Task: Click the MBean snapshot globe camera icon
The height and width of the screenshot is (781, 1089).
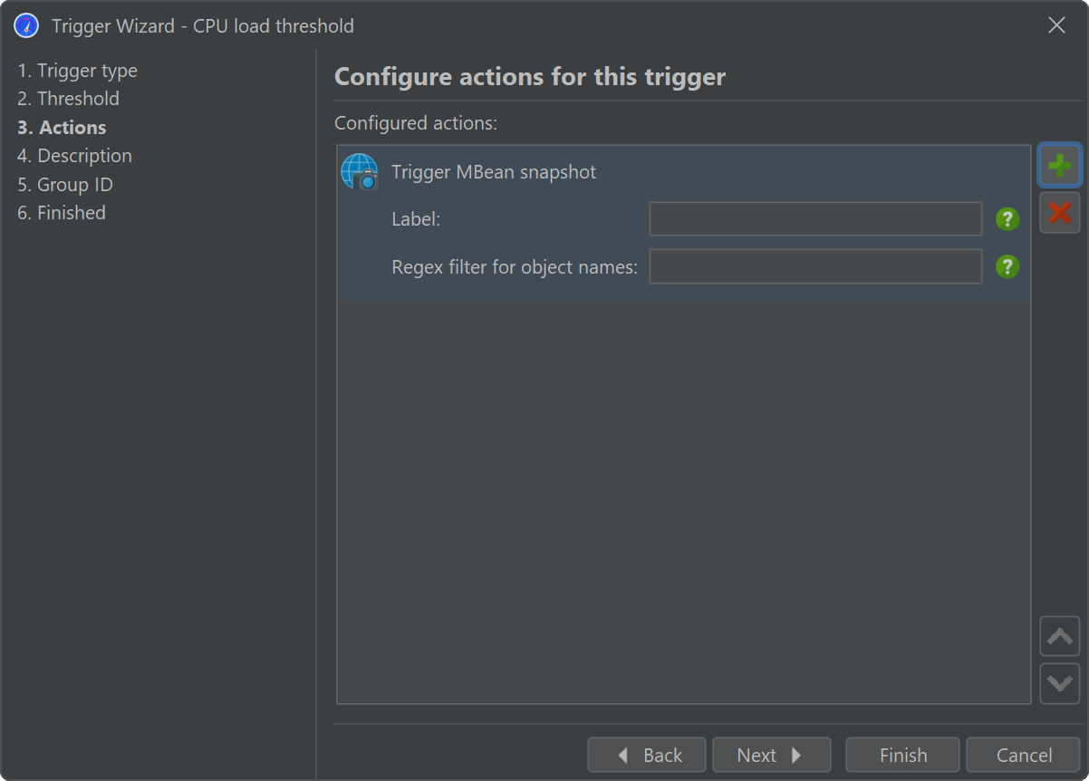Action: [x=359, y=171]
